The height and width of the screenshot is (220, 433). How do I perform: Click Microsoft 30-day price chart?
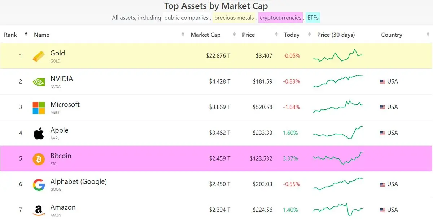(x=338, y=107)
